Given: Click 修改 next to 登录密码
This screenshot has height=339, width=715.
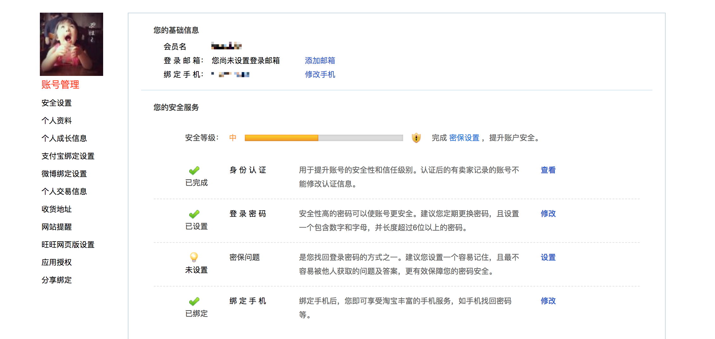Looking at the screenshot, I should tap(548, 214).
